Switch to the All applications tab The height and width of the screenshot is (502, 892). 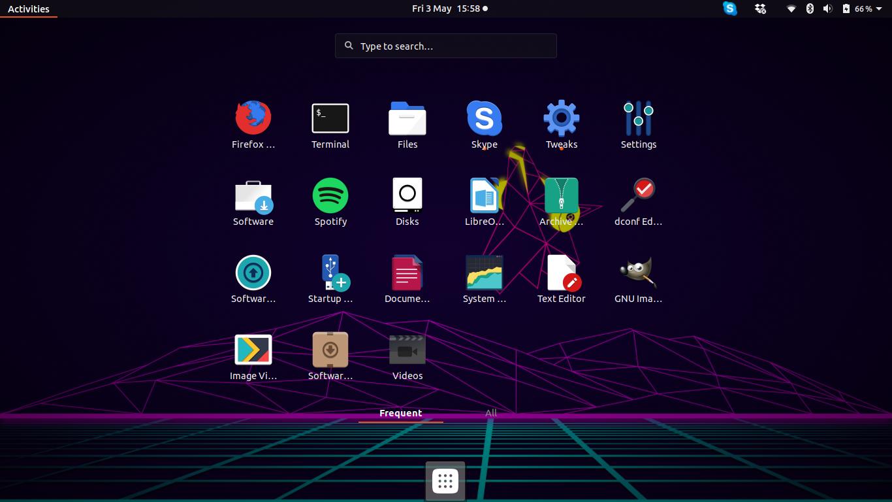(490, 412)
